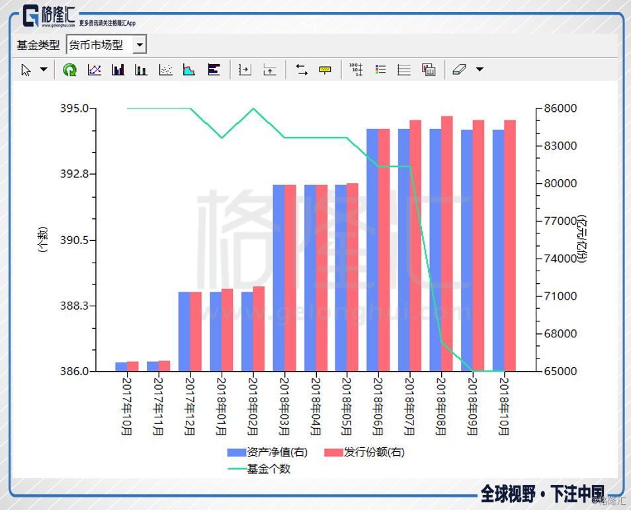631x510 pixels.
Task: Switch to line chart type
Action: point(94,69)
